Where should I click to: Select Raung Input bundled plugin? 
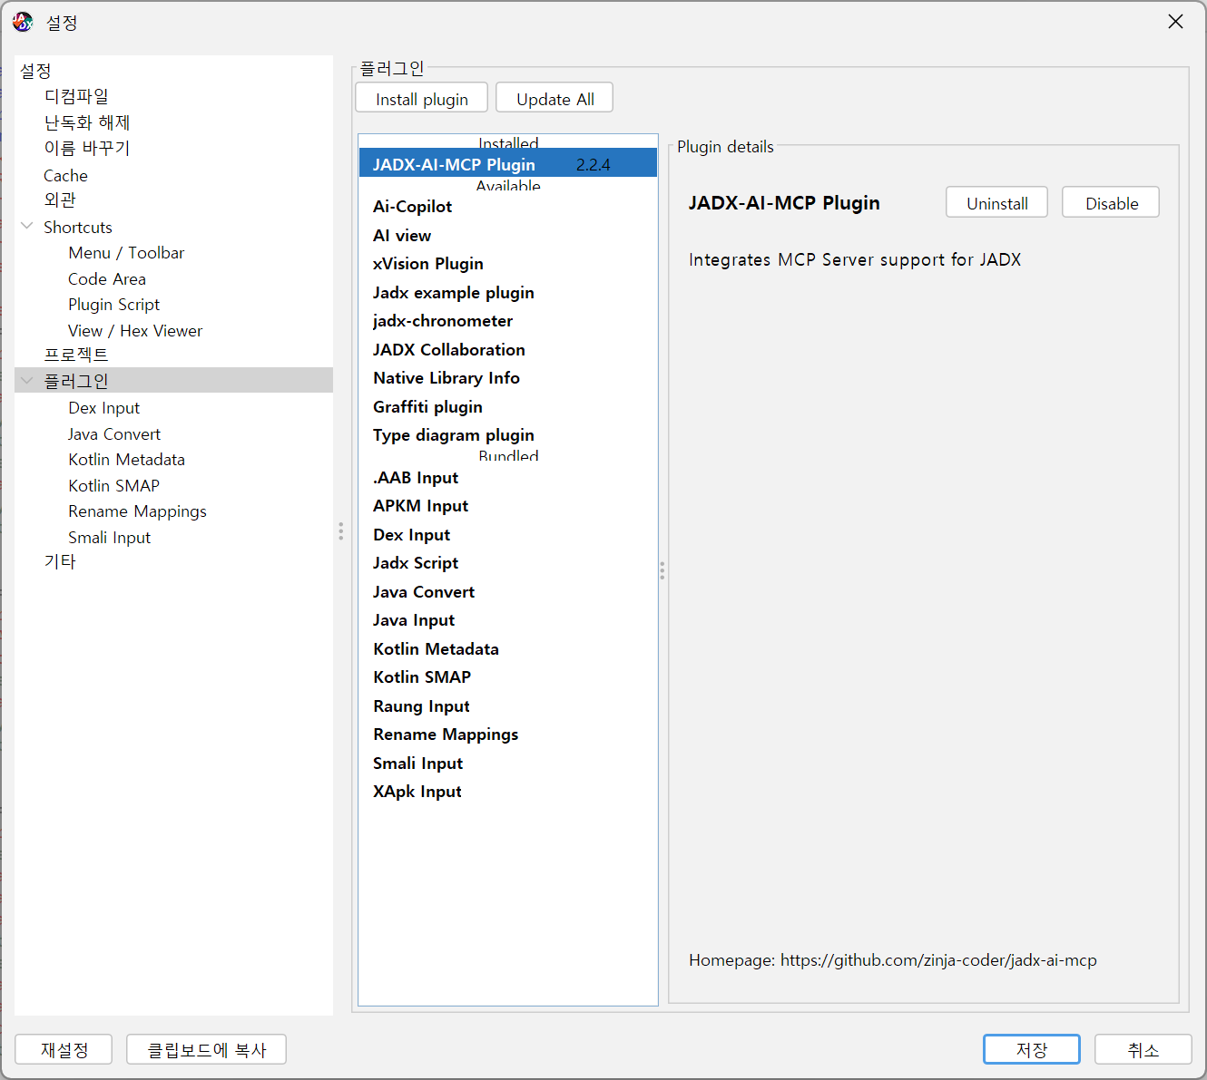(x=507, y=706)
